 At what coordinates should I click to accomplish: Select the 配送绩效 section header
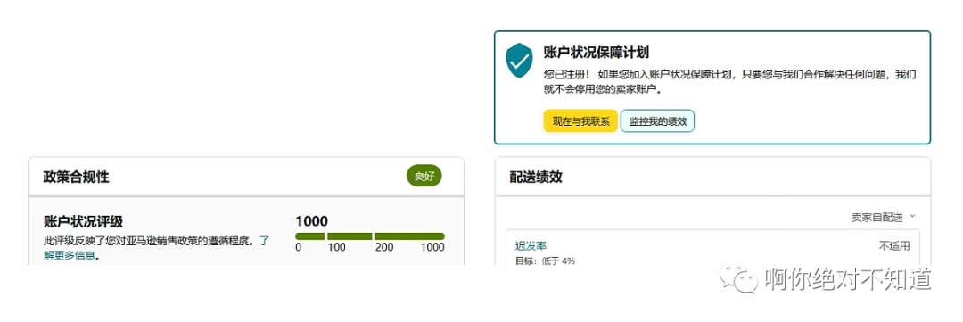pos(536,177)
